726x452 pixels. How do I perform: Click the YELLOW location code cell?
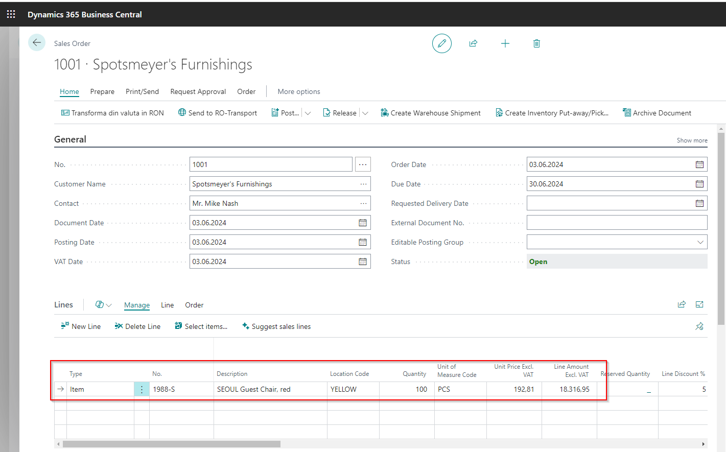(x=353, y=389)
